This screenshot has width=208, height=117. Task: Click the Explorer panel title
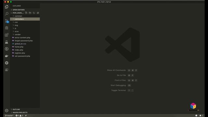click(x=17, y=6)
